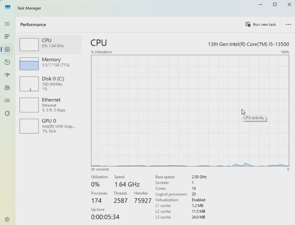The width and height of the screenshot is (295, 225).
Task: Go to the Processes page icon
Action: (x=7, y=37)
